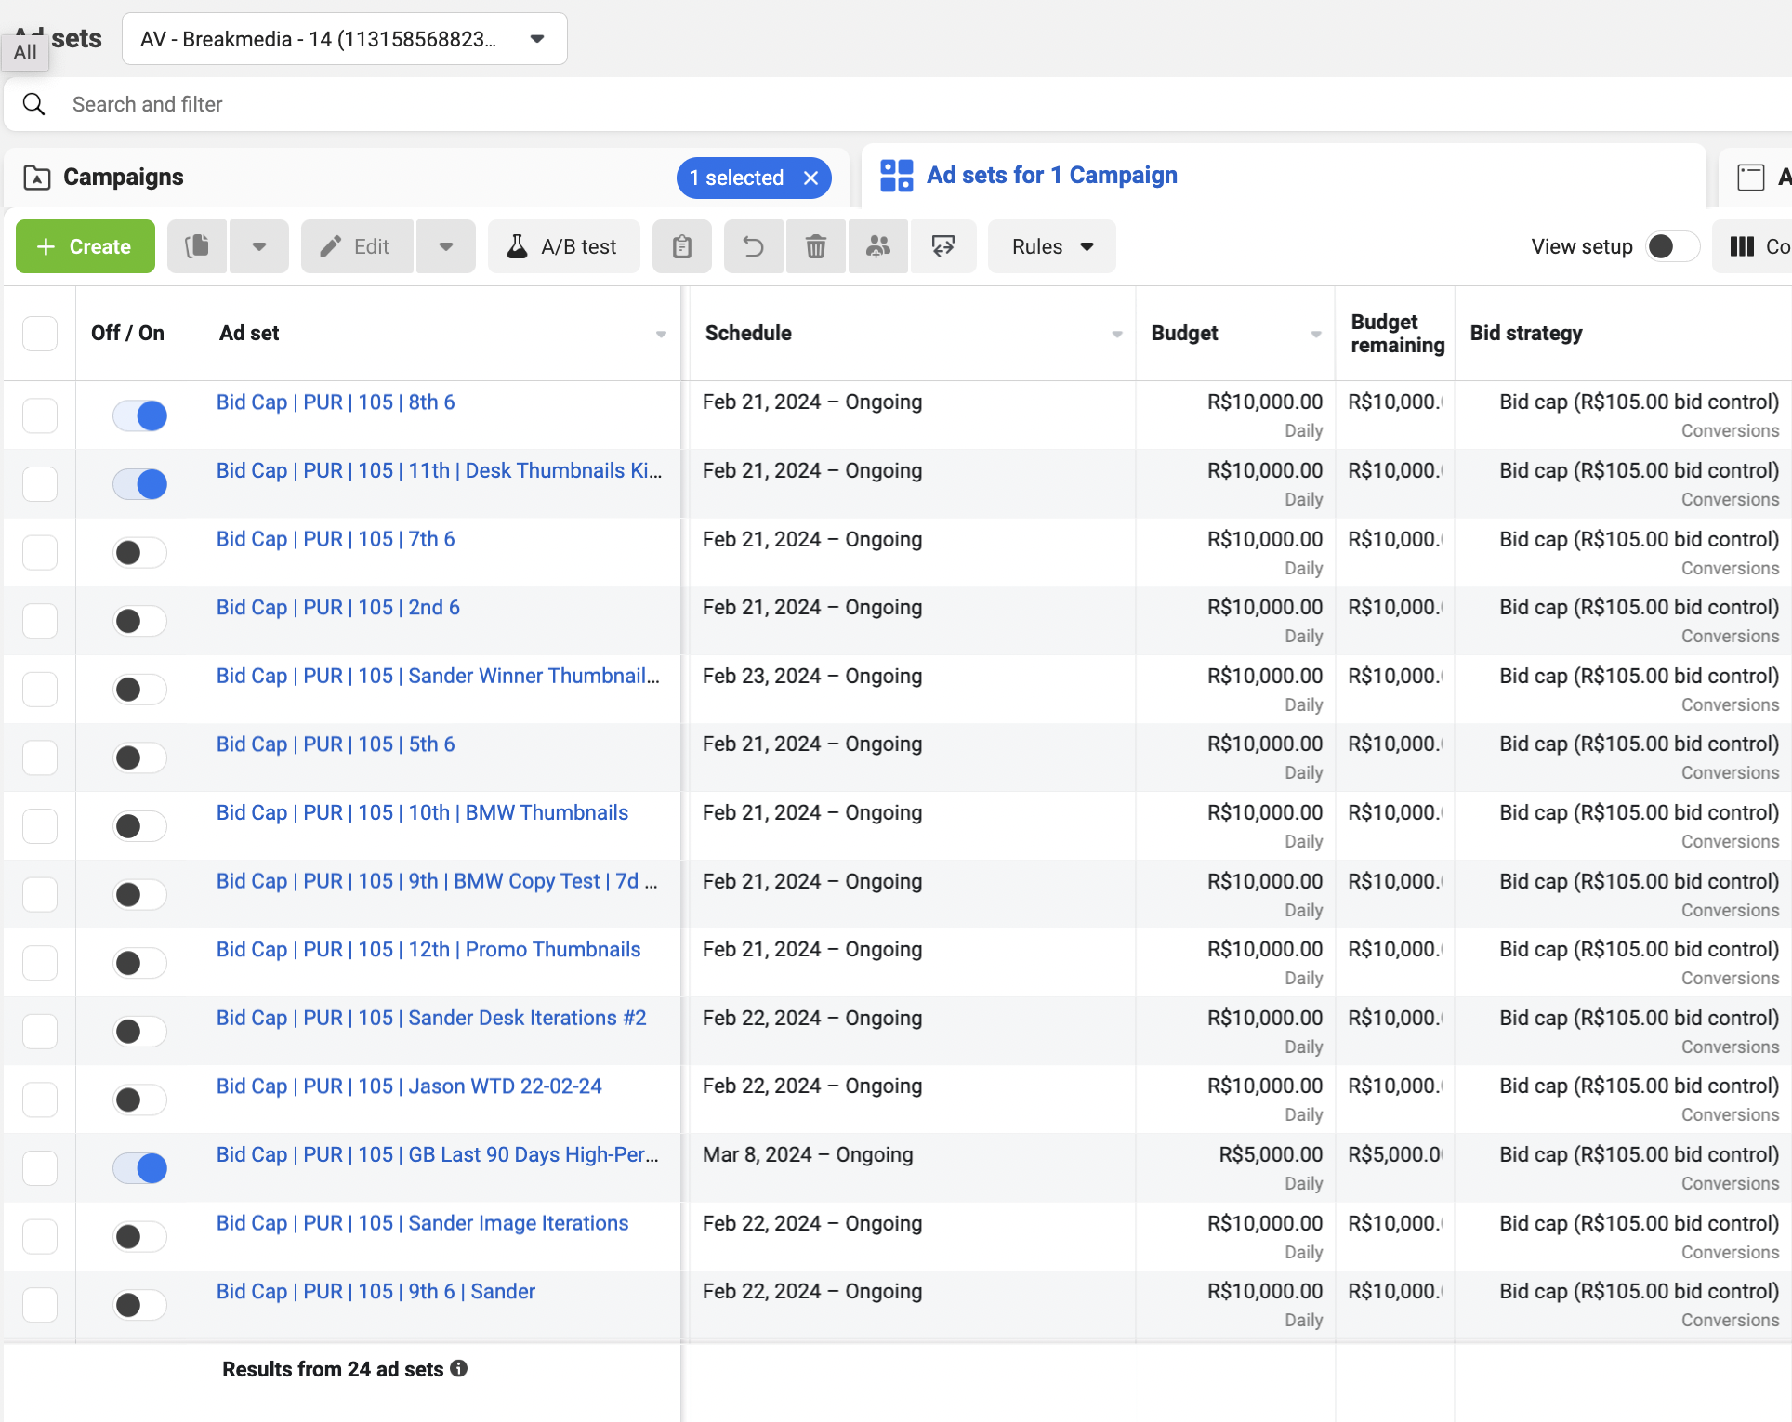This screenshot has width=1792, height=1422.
Task: Toggle the View setup switch
Action: click(1671, 246)
